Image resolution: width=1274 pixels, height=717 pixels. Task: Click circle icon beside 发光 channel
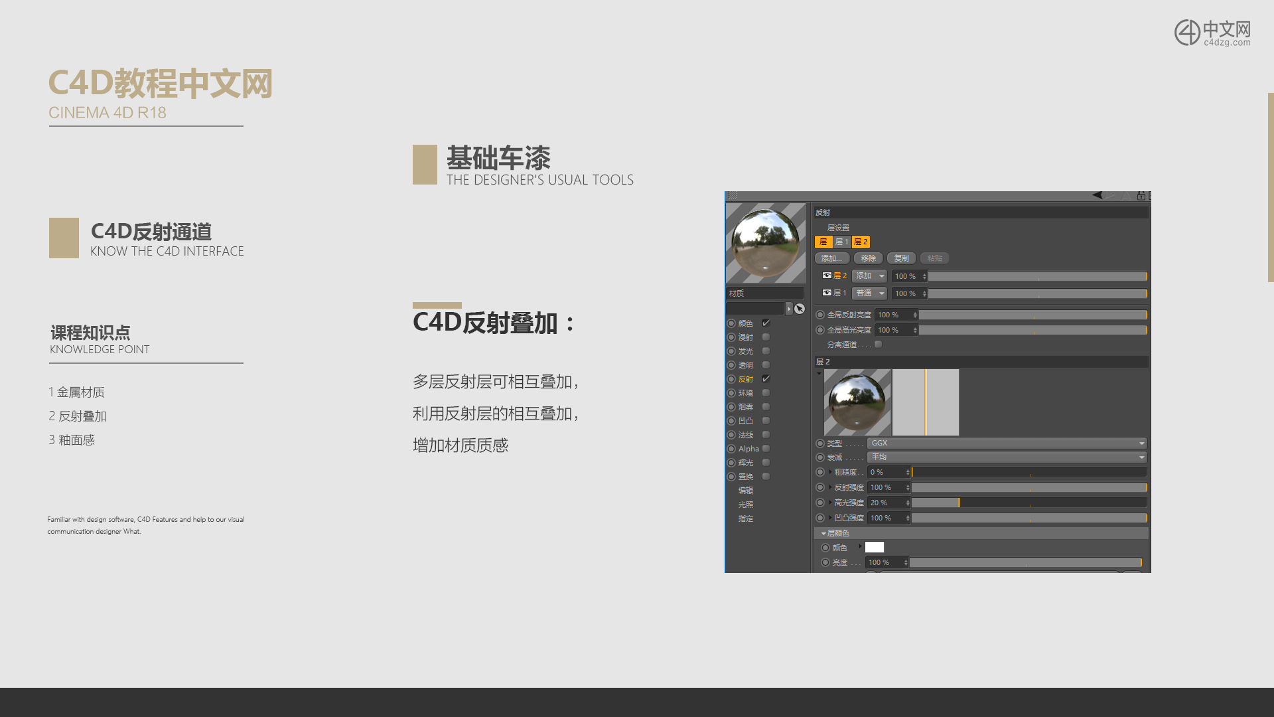coord(731,351)
